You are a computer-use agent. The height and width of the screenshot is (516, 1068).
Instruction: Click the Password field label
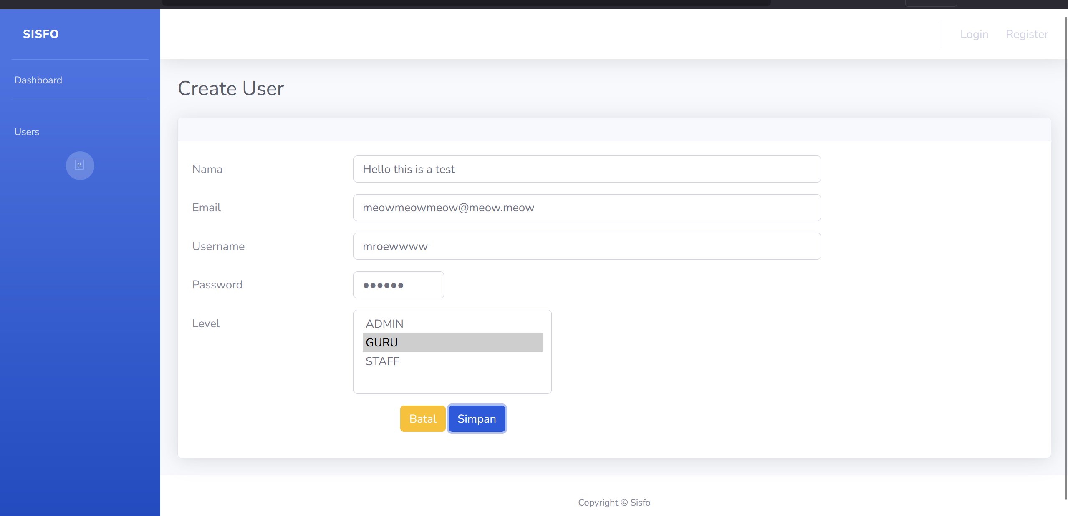(217, 285)
